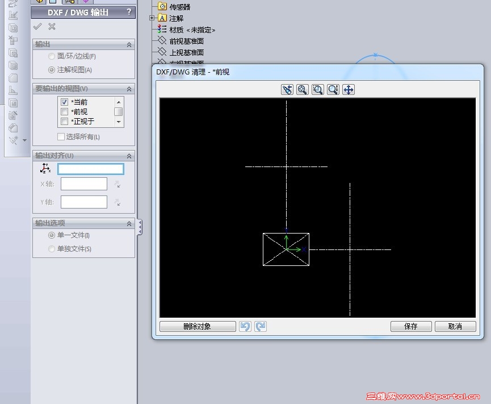Select 前视基准面 in the feature tree

pos(187,41)
